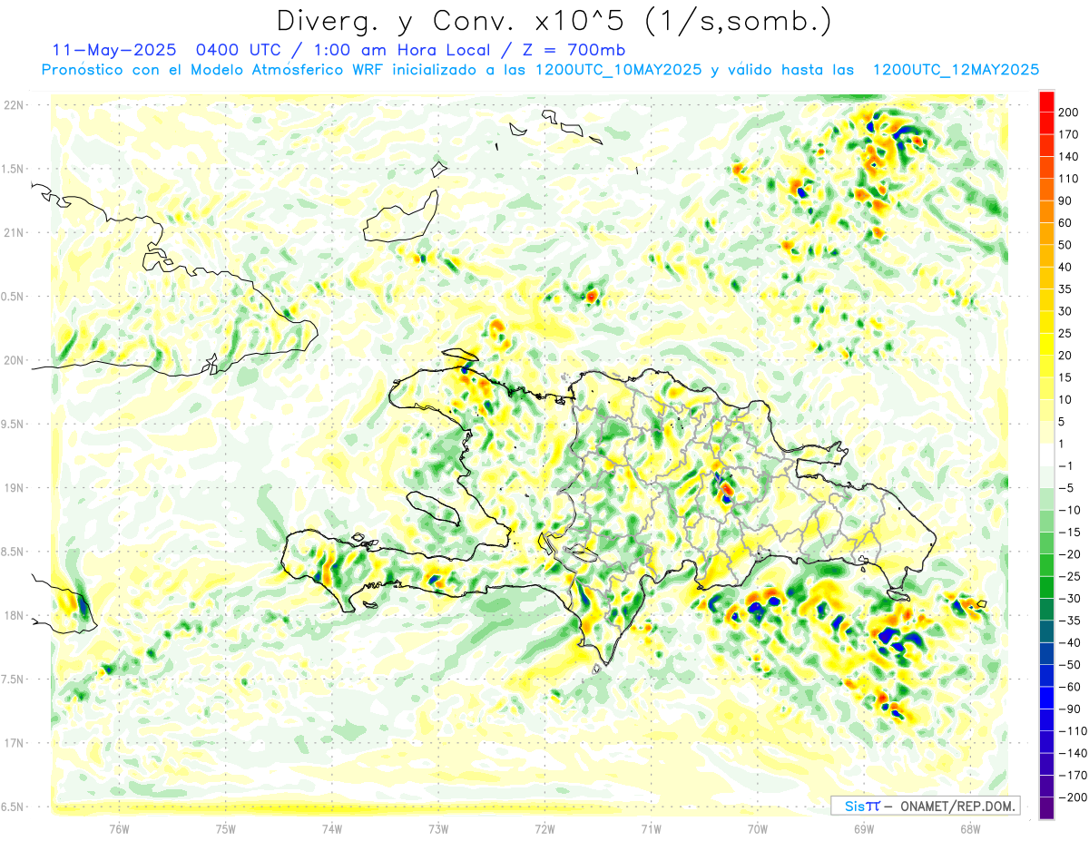Select the '20N' latitude label

point(14,360)
